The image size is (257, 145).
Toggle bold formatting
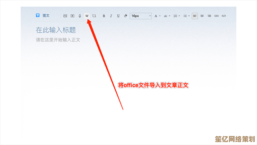pos(104,16)
